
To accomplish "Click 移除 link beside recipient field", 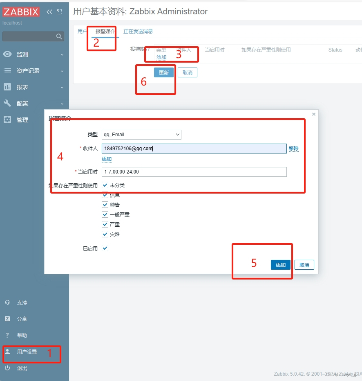I will [294, 149].
